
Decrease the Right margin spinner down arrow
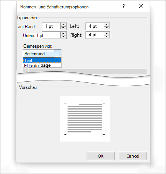click(x=106, y=36)
